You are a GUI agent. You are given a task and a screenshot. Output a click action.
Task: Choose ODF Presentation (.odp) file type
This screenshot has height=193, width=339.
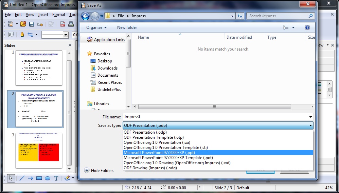[x=218, y=132]
